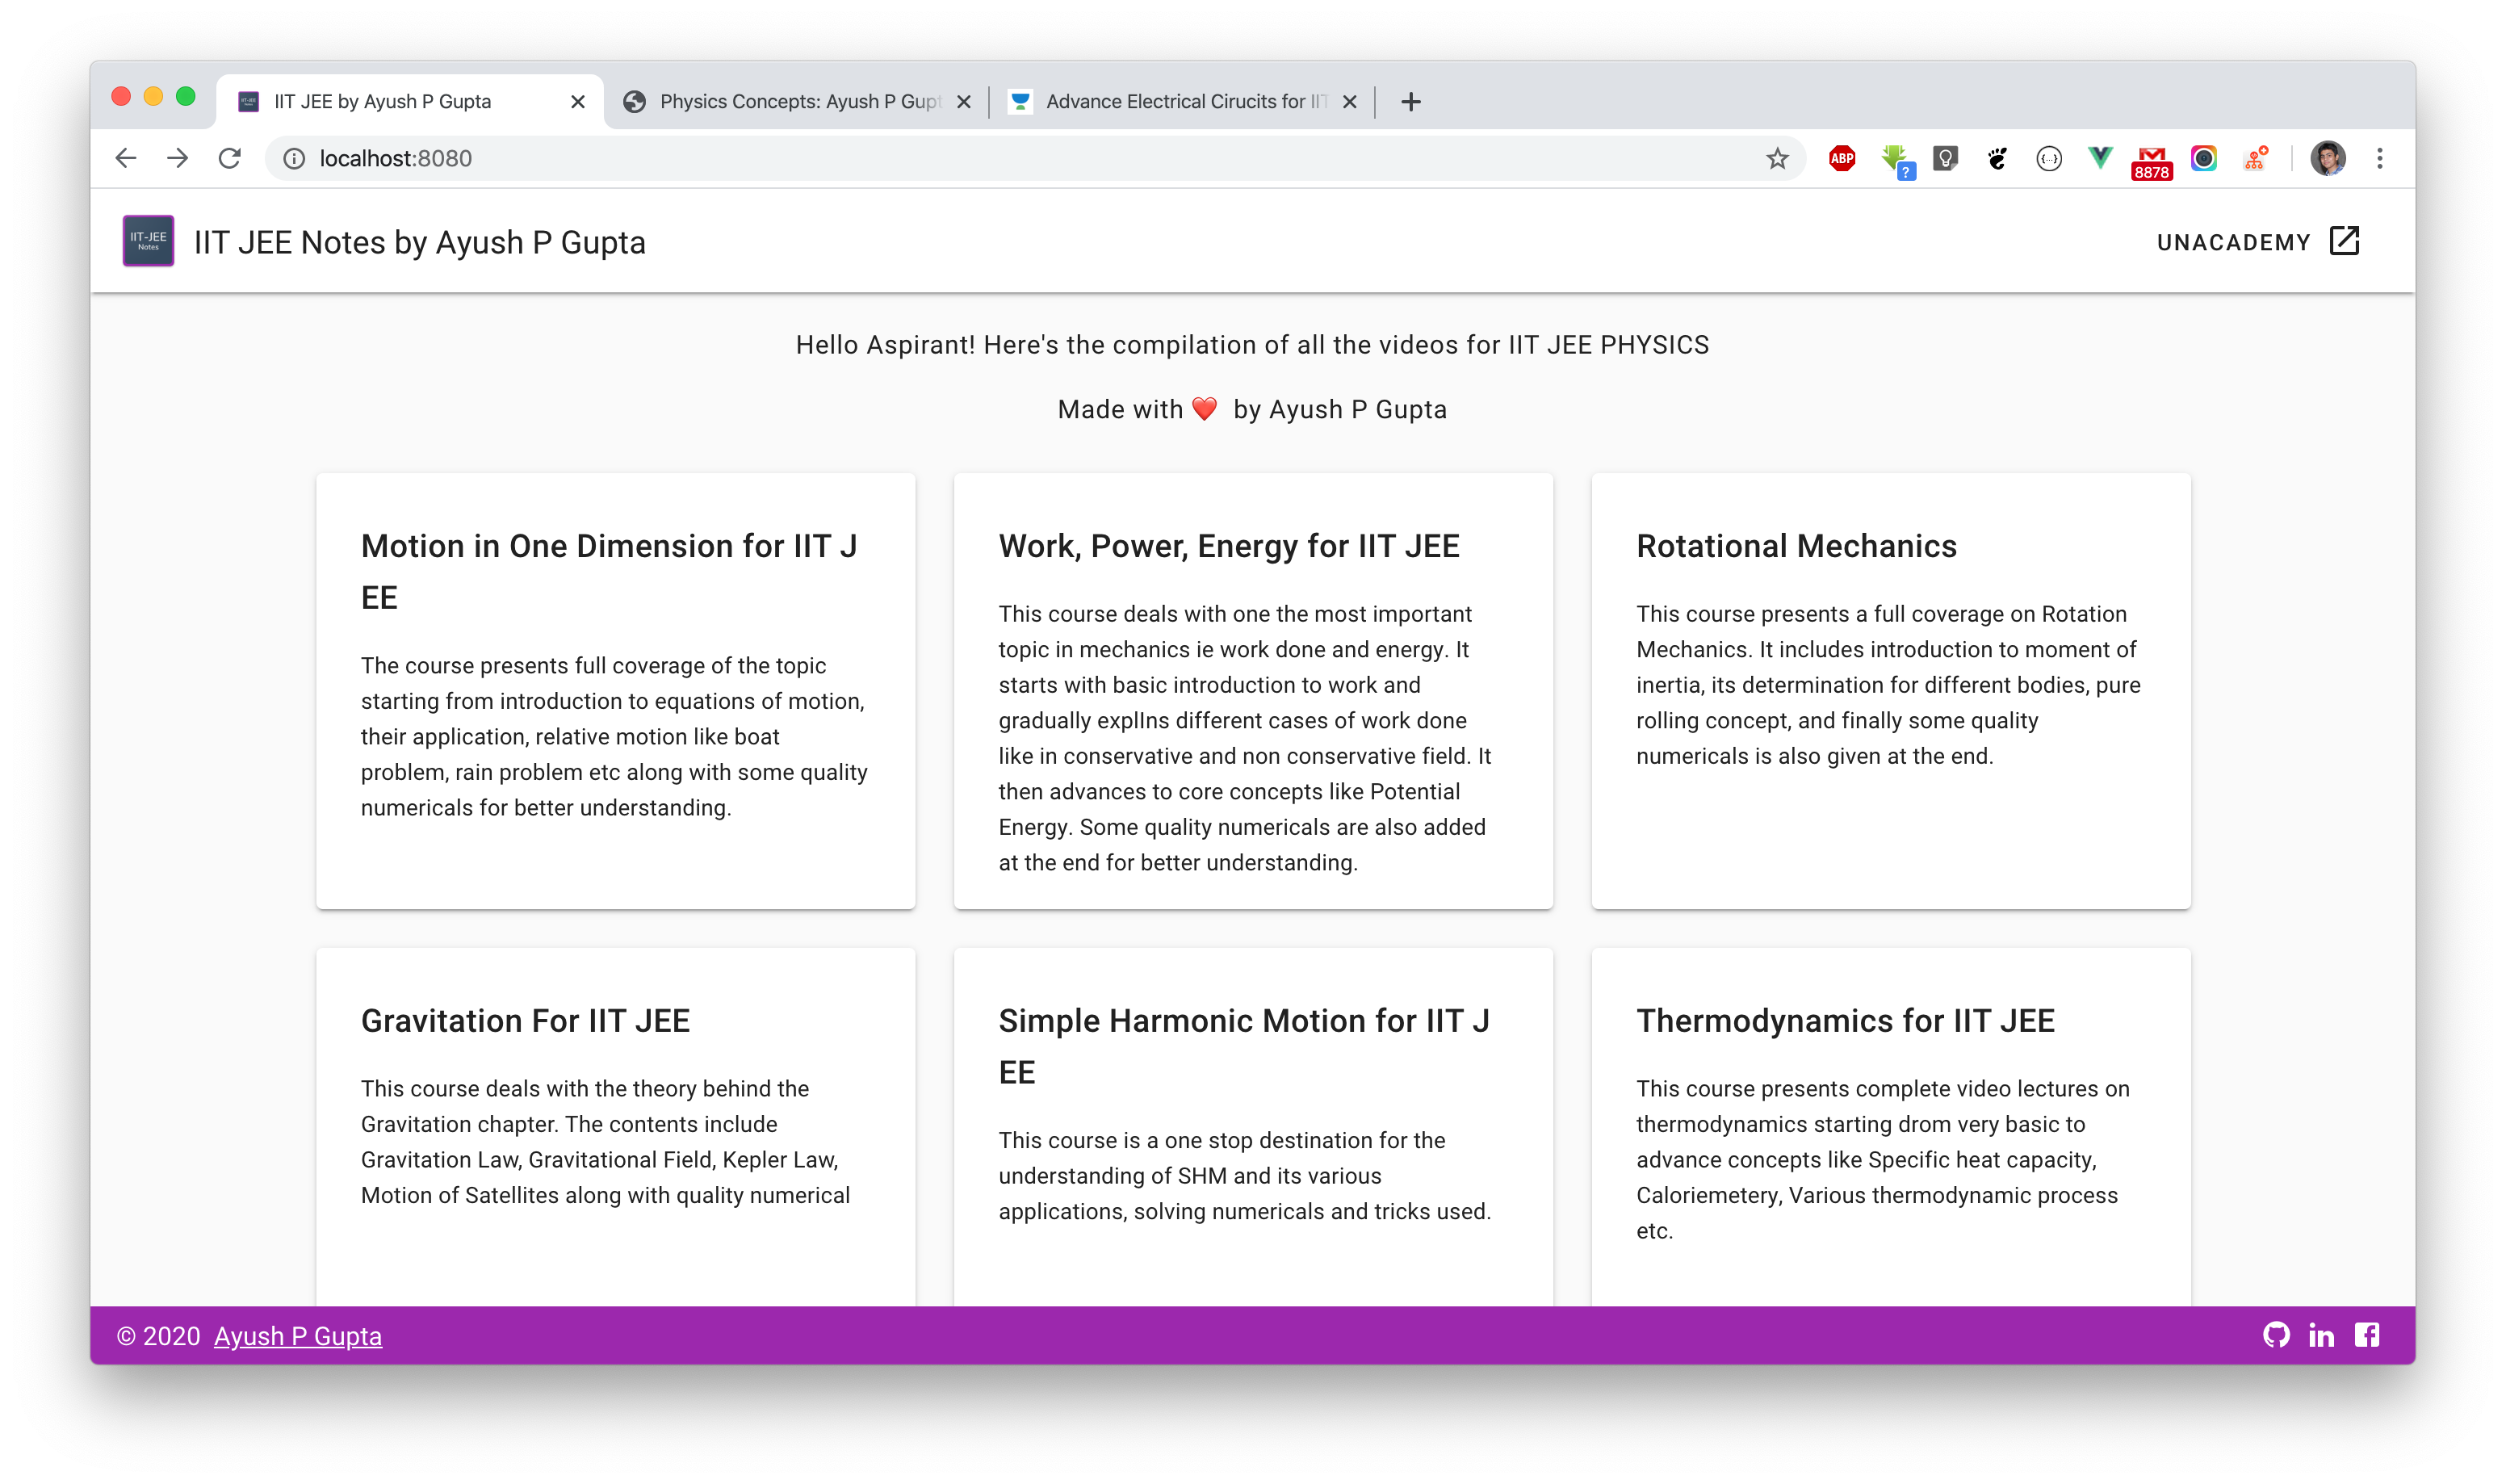Click the UNACADEMY external link button
Image resolution: width=2506 pixels, height=1484 pixels.
(x=2257, y=241)
